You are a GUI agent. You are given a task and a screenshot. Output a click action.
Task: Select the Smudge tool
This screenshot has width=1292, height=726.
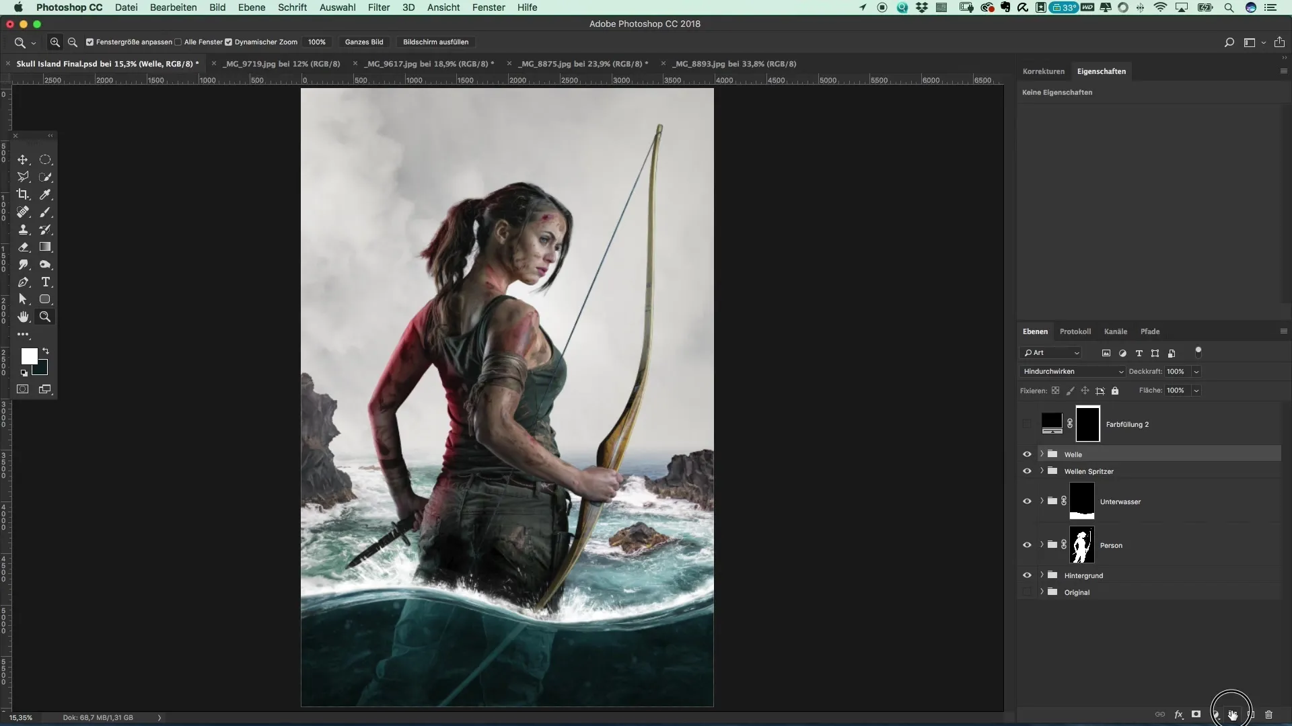pyautogui.click(x=23, y=265)
